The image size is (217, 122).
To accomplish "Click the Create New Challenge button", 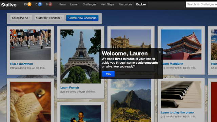I will click(82, 18).
